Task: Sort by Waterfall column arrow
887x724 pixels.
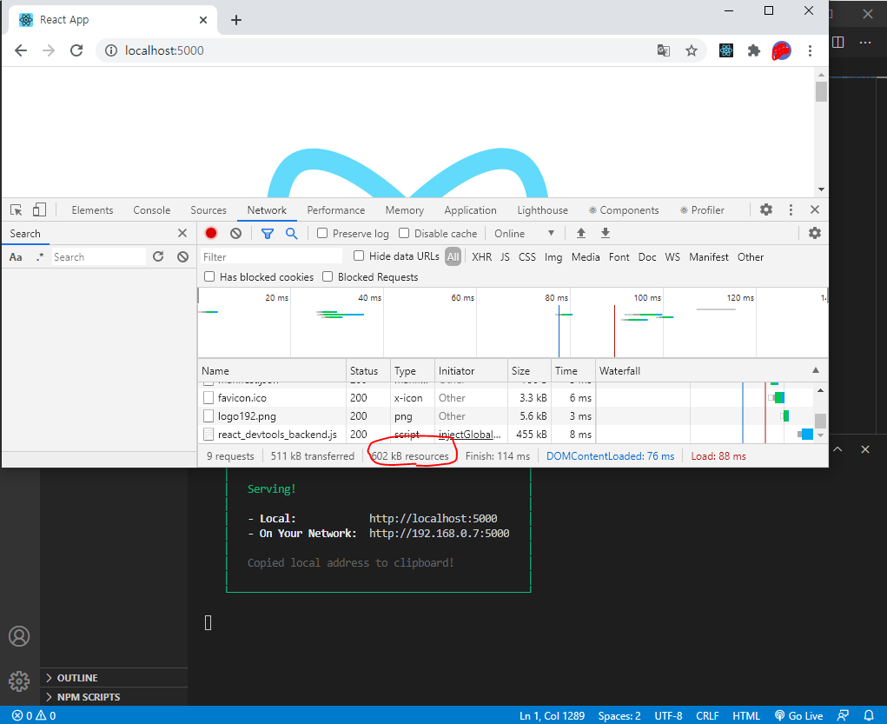Action: click(816, 370)
